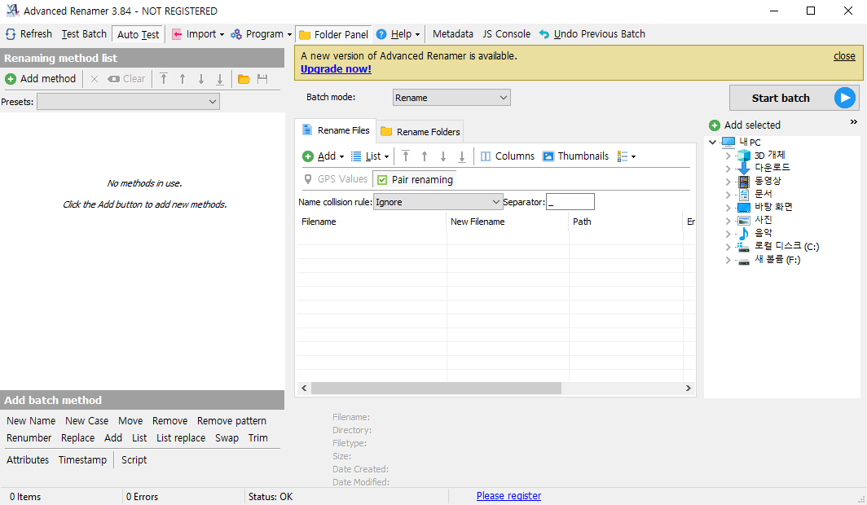This screenshot has height=505, width=867.
Task: Click the Columns button
Action: click(x=508, y=156)
